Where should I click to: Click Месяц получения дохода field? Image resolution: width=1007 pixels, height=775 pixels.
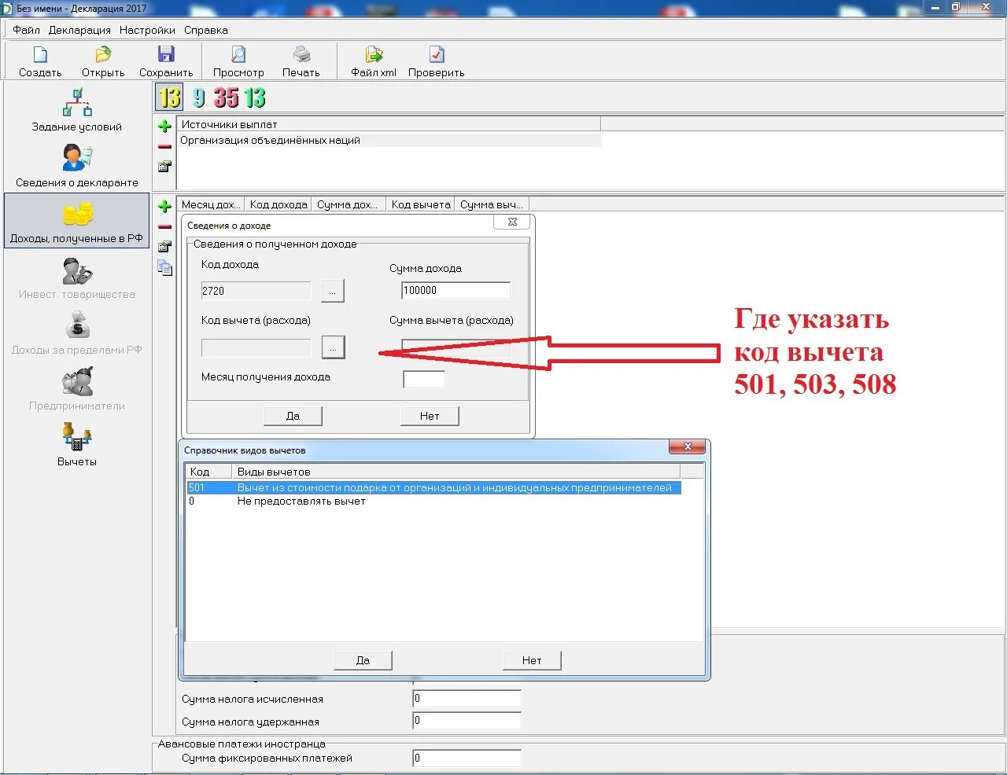(x=424, y=379)
